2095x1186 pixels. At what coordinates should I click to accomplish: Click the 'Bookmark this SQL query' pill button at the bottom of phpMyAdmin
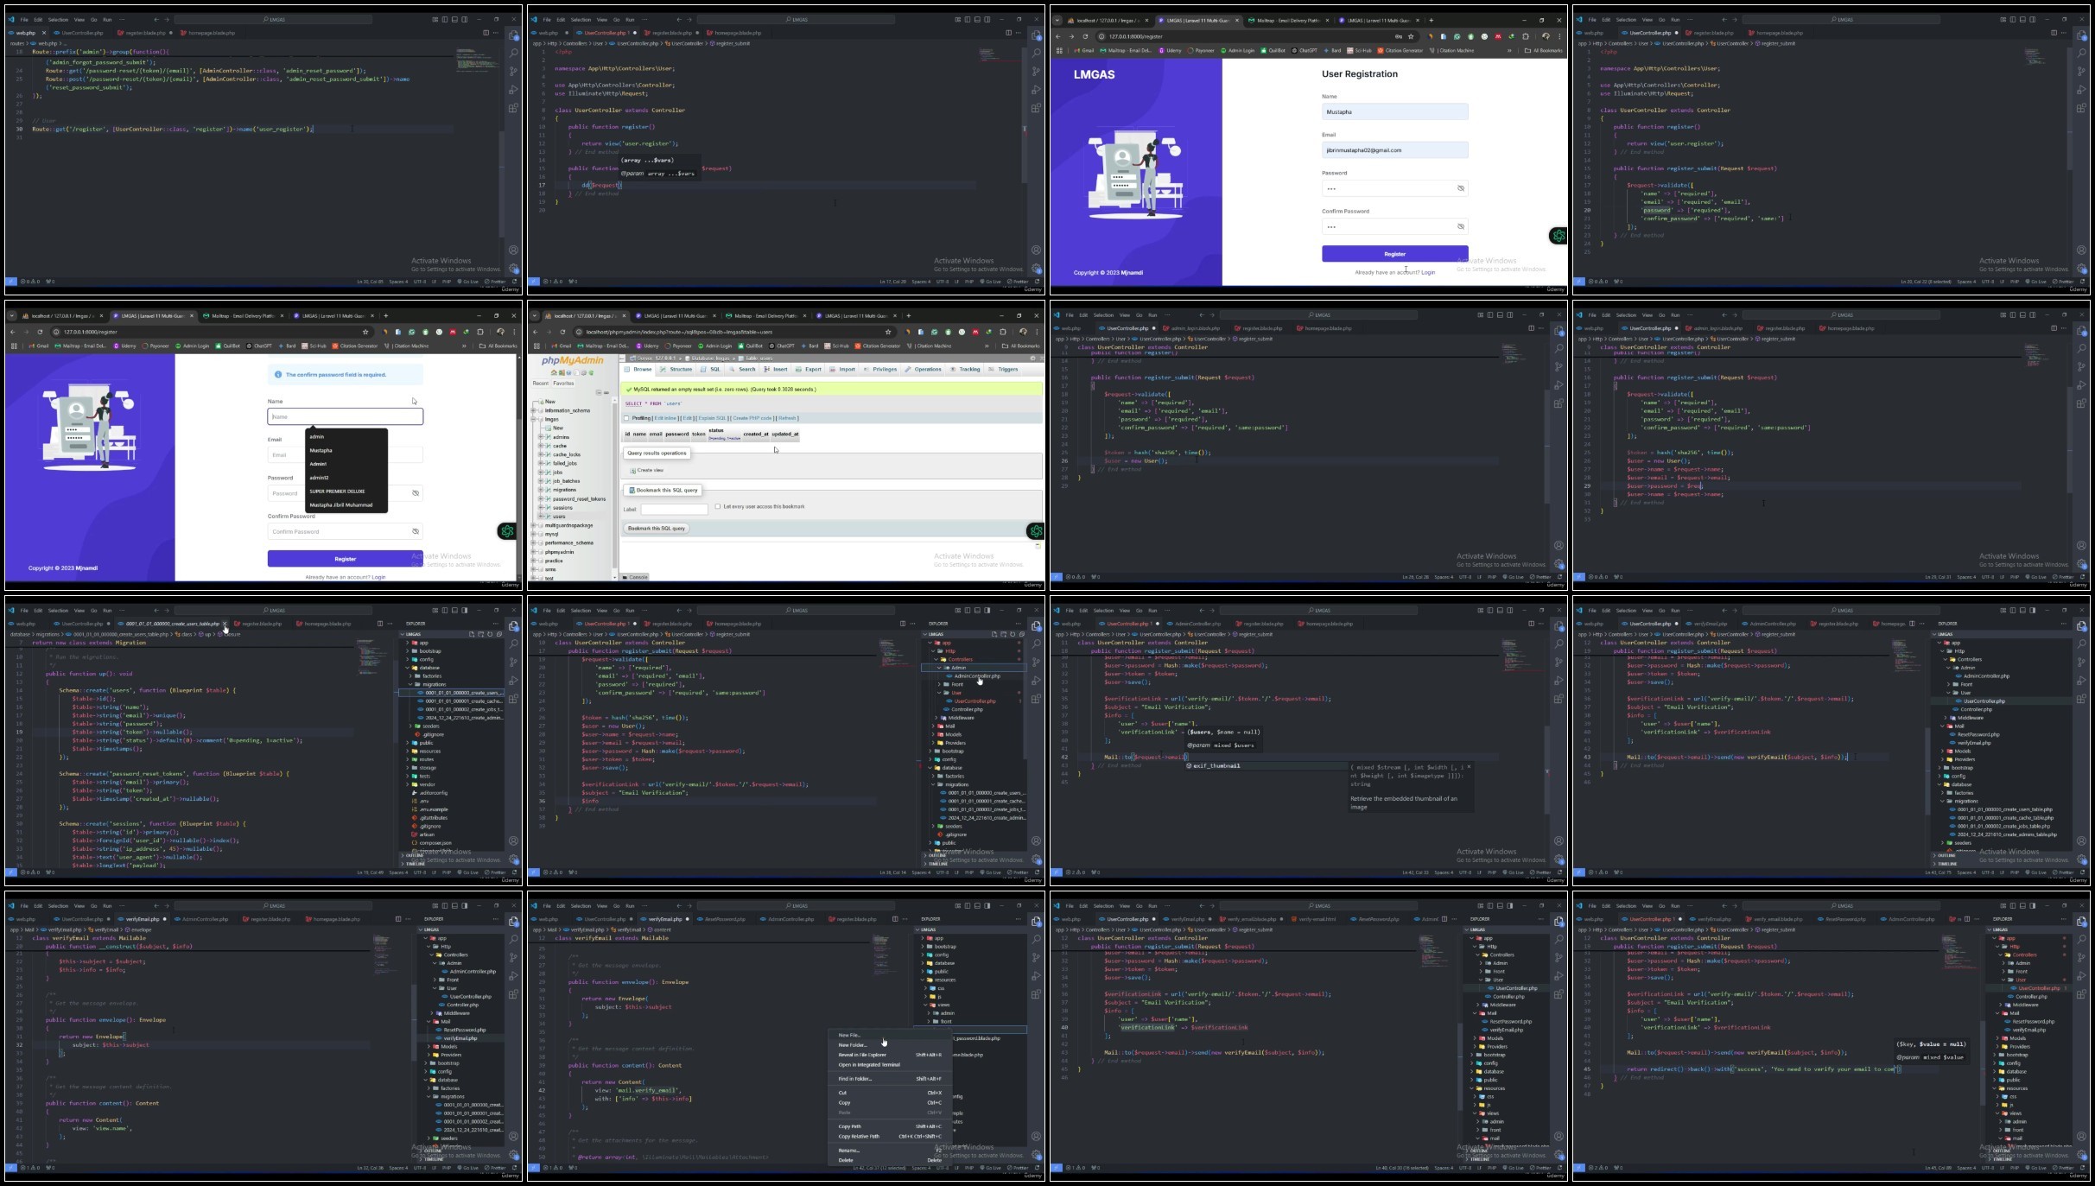pyautogui.click(x=656, y=528)
